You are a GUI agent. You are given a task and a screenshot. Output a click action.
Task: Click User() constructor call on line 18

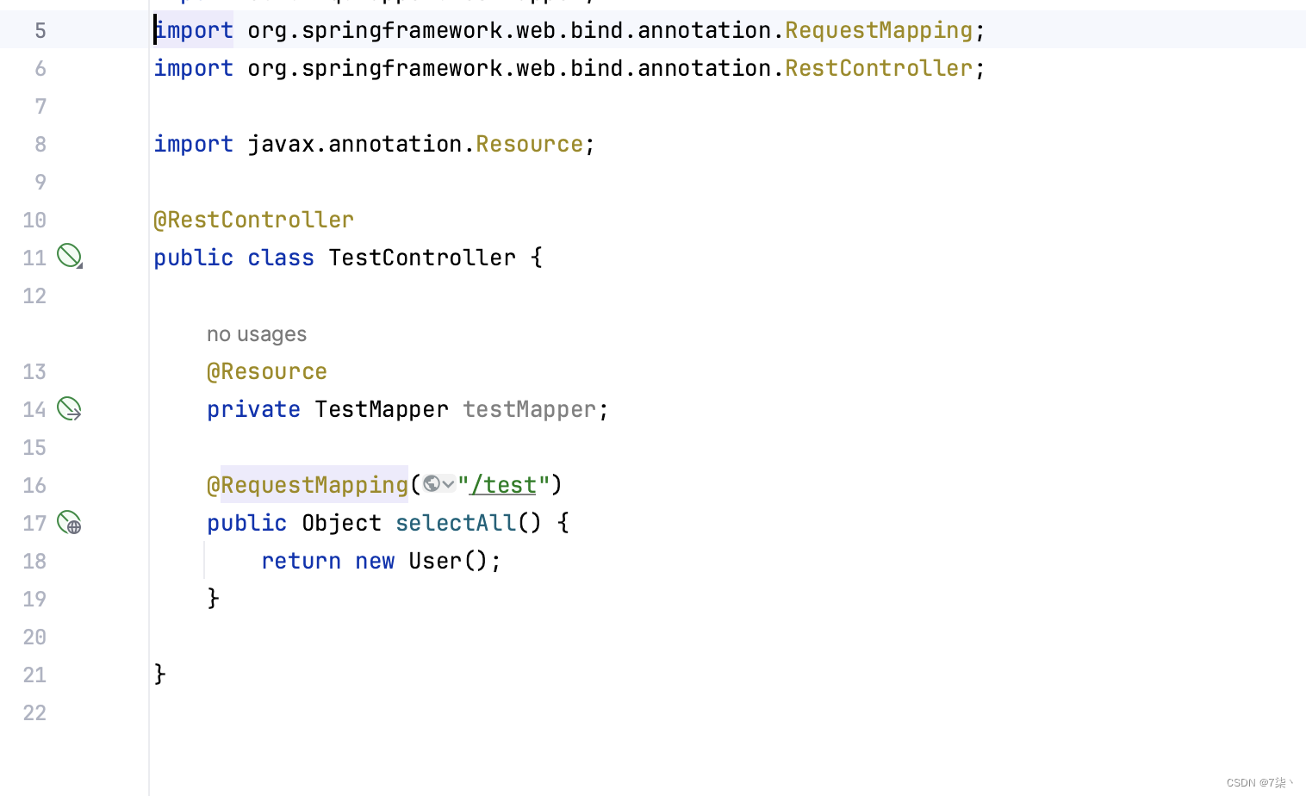click(x=448, y=561)
